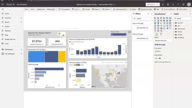The height and width of the screenshot is (108, 192).
Task: Open the Buttons dropdown
Action: pos(107,9)
